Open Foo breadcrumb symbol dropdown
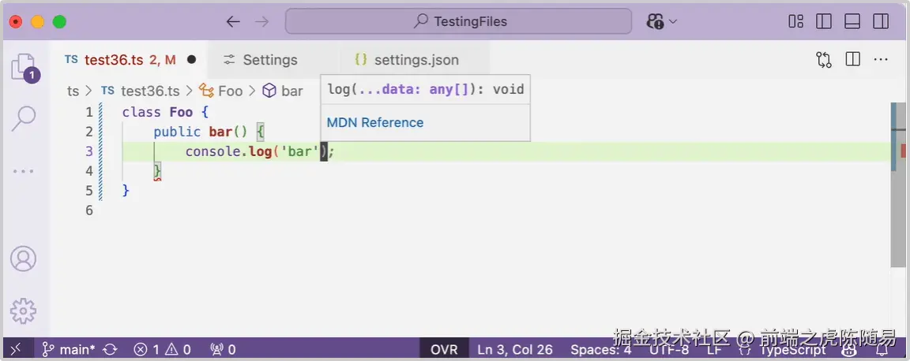Viewport: 910px width, 361px height. (x=222, y=91)
